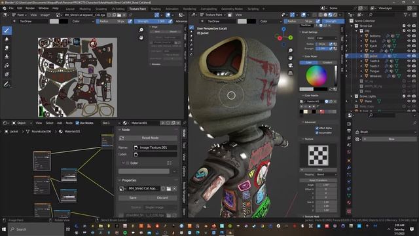Click the green Y axis on navigation gizmo

click(x=291, y=38)
